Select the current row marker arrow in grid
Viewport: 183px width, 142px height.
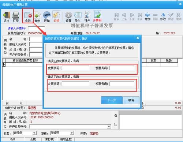(4, 64)
